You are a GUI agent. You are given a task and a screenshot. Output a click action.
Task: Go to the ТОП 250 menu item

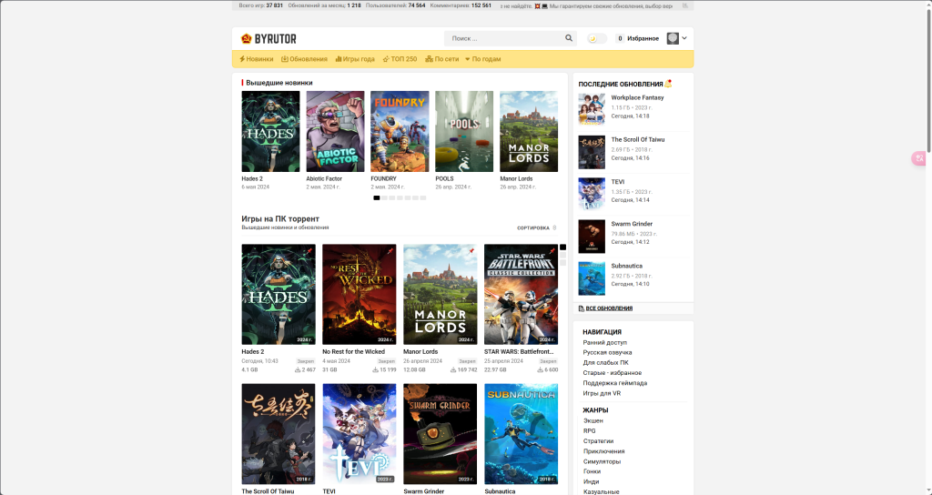click(400, 59)
